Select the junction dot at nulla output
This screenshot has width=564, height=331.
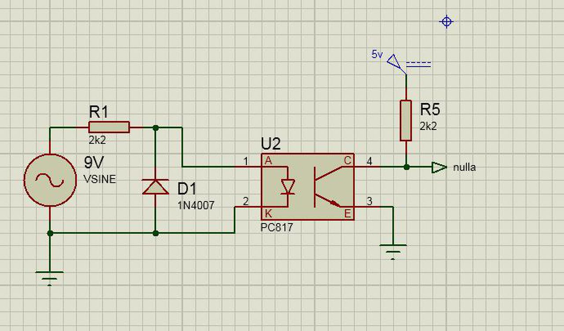point(406,167)
